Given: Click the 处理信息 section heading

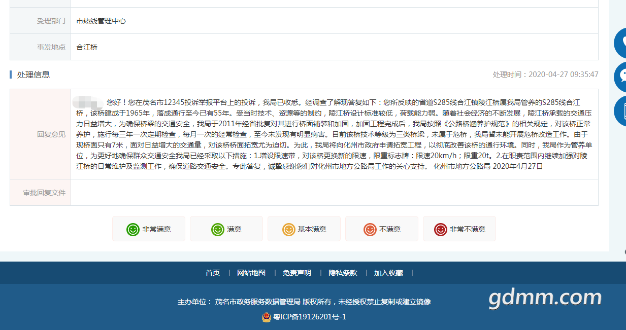Looking at the screenshot, I should pos(34,75).
